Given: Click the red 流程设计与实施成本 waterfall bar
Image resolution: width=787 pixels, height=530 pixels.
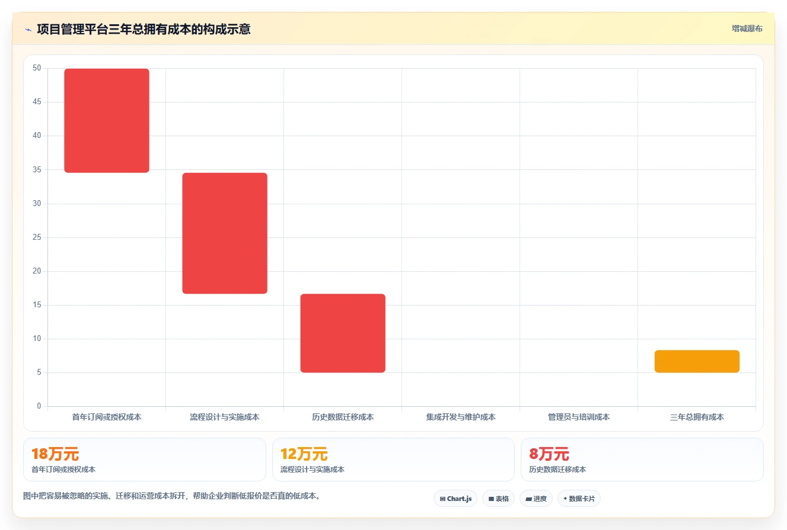Looking at the screenshot, I should (x=225, y=233).
